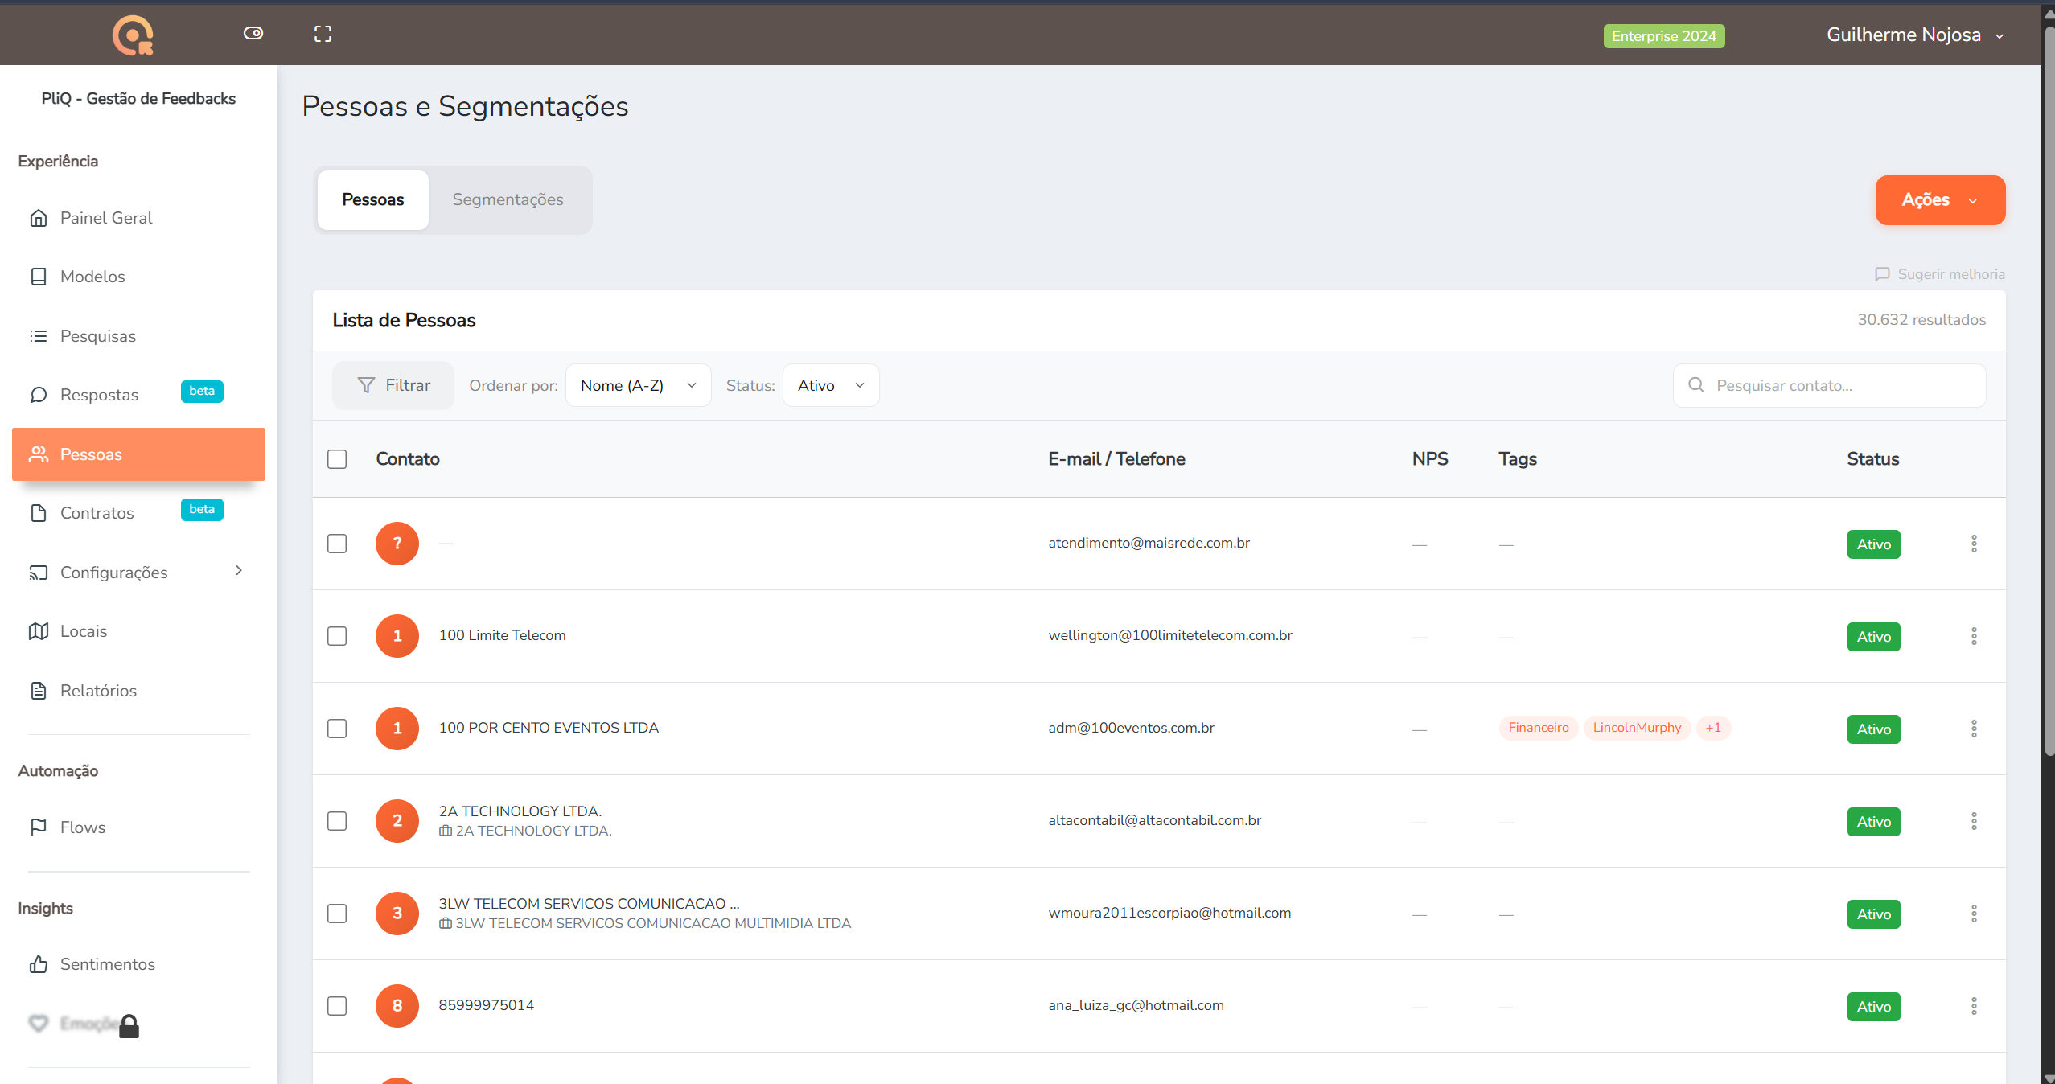Click Sugerir melhoria link
This screenshot has height=1084, width=2055.
click(x=1940, y=274)
